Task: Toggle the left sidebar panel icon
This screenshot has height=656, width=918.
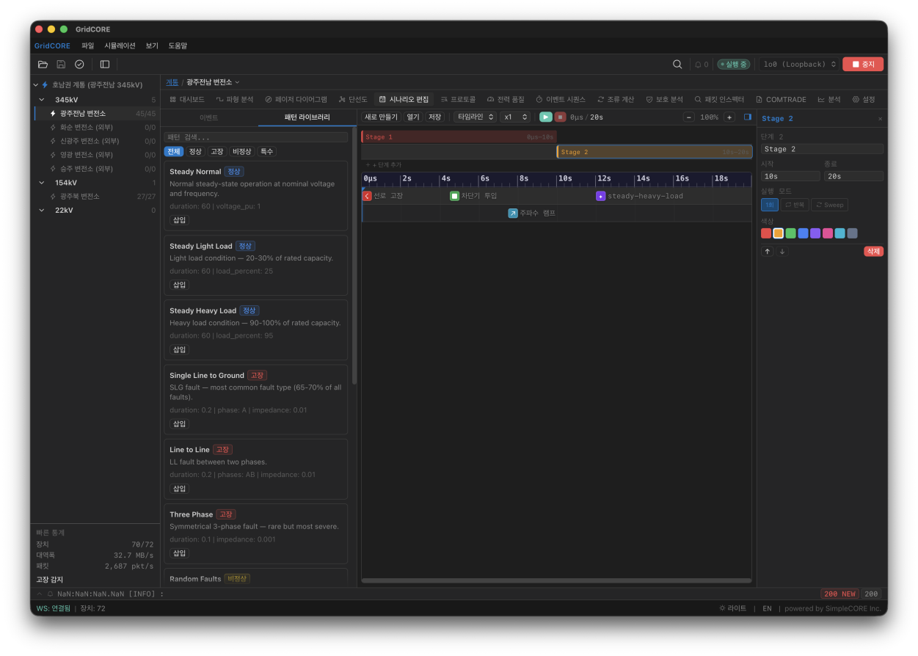Action: point(105,65)
